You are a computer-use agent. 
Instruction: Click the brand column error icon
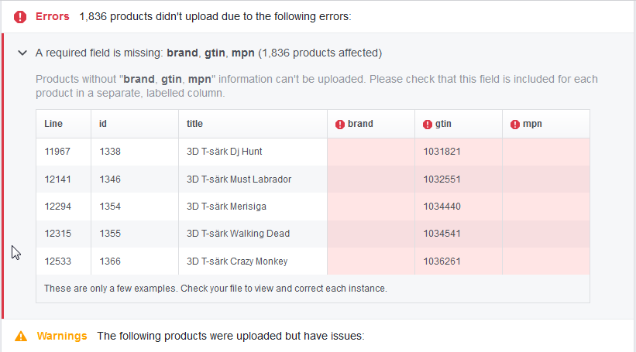point(339,124)
